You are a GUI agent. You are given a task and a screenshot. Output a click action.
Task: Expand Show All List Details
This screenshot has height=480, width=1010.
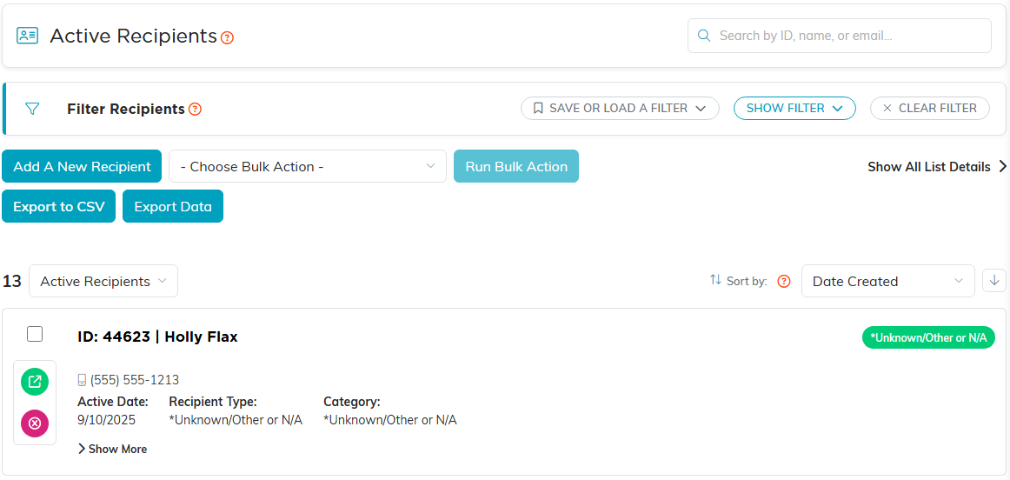point(937,167)
